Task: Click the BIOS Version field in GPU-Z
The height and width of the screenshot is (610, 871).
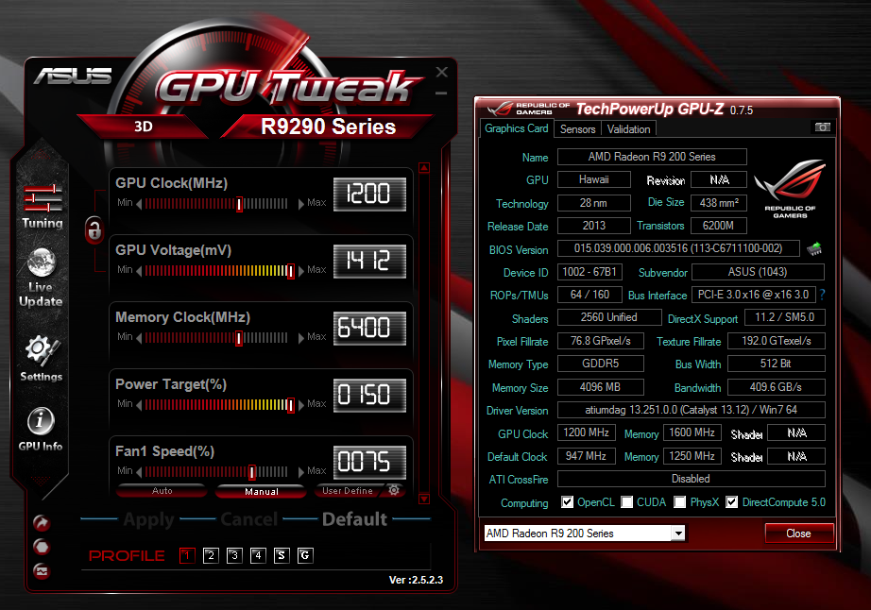Action: pyautogui.click(x=678, y=248)
